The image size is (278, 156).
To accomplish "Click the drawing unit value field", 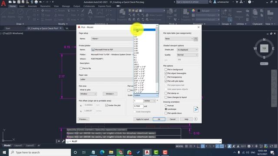I will pos(138,106).
